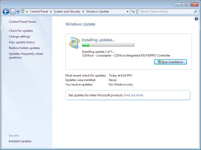Image resolution: width=201 pixels, height=150 pixels.
Task: Click the magnifier search icon
Action: (196, 12)
